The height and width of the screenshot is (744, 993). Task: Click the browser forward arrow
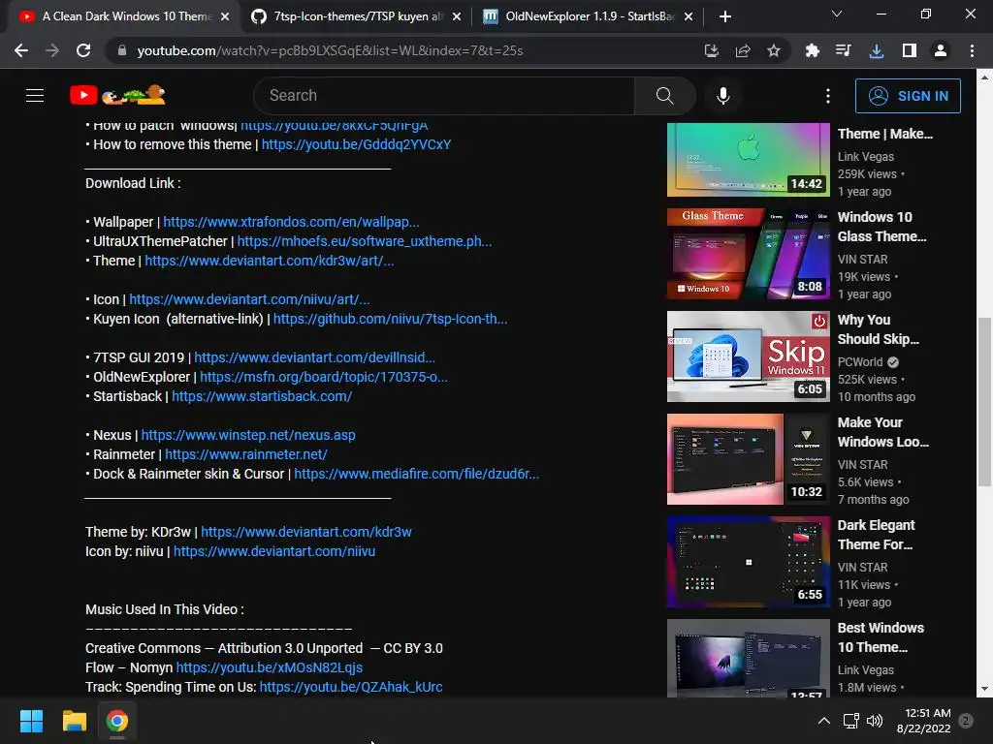(x=52, y=50)
